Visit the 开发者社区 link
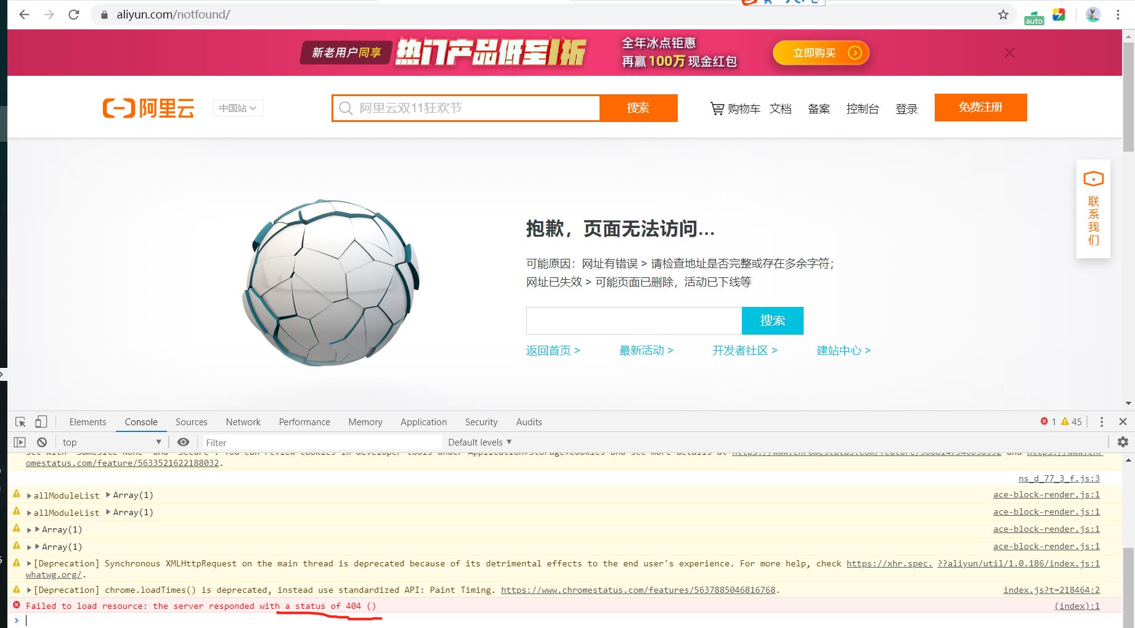This screenshot has width=1135, height=628. click(745, 351)
